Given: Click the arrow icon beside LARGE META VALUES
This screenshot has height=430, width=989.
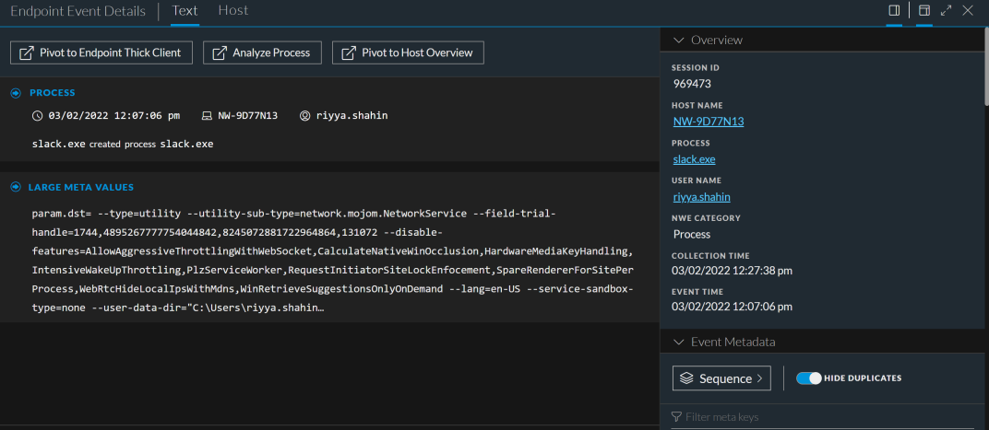Looking at the screenshot, I should (16, 187).
